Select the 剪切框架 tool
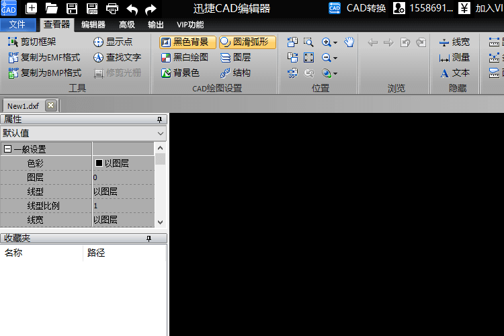 tap(32, 42)
